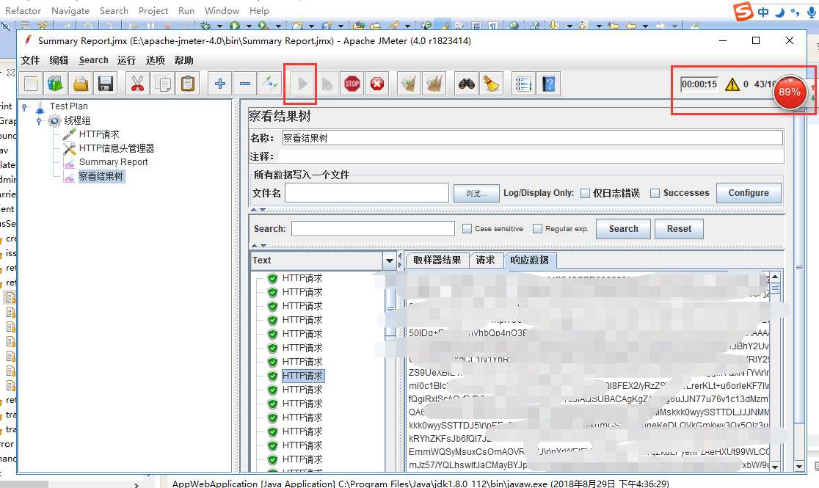Save the test plan with the floppy icon
This screenshot has width=819, height=488.
[106, 84]
